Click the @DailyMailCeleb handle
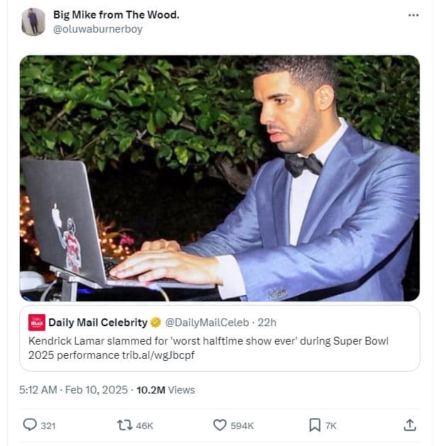The height and width of the screenshot is (446, 436). [207, 323]
